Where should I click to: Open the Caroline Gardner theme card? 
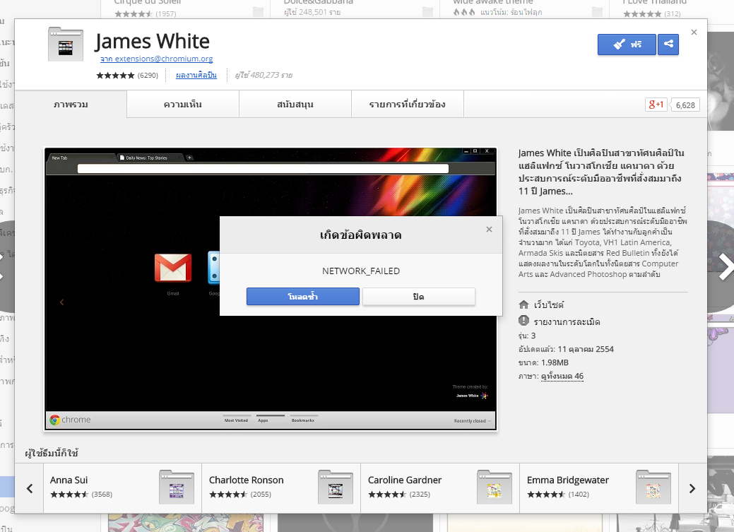click(441, 488)
